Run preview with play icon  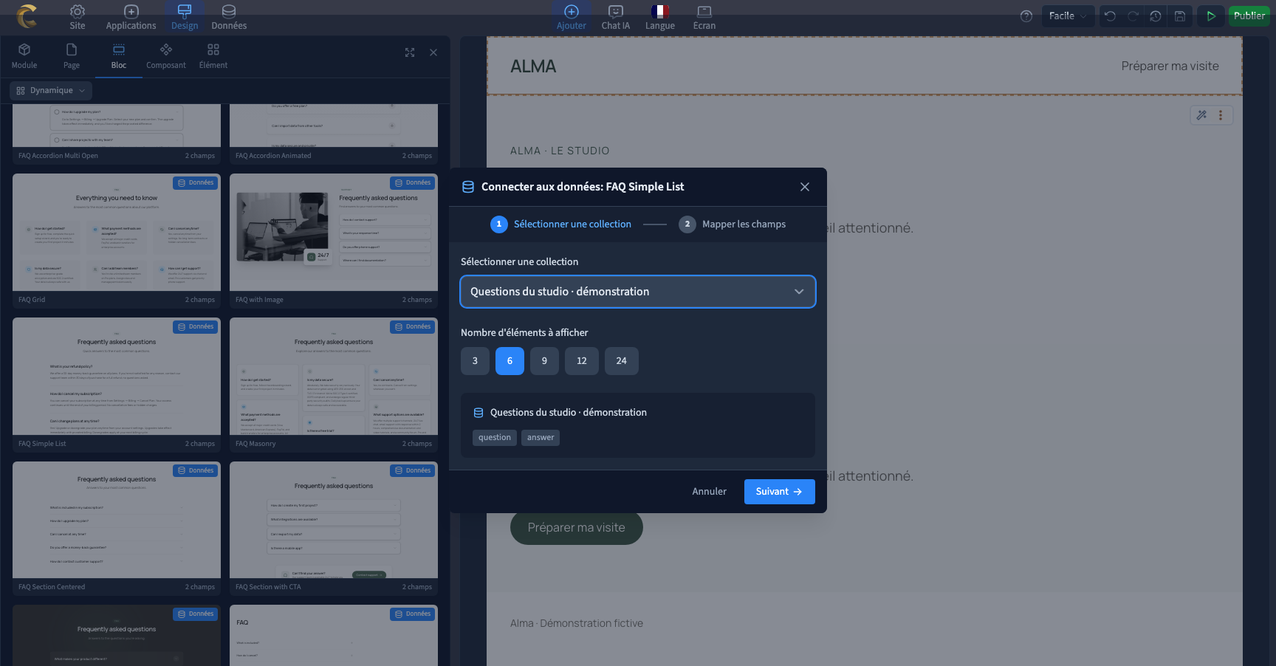tap(1211, 16)
